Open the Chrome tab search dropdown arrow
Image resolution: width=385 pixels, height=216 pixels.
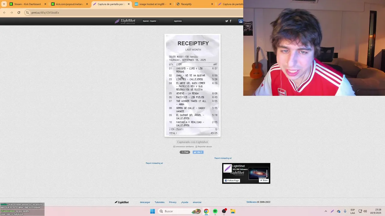4,4
